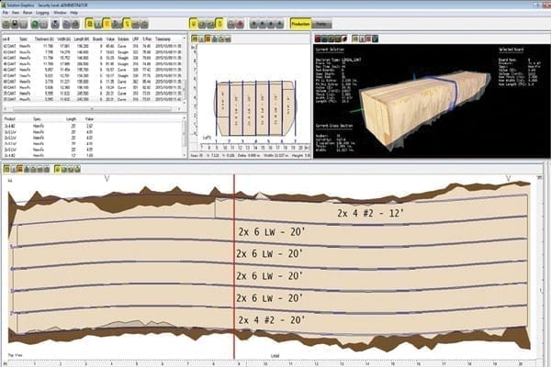Select the 44 CANT row in solutions table
The image size is (551, 367).
click(93, 58)
